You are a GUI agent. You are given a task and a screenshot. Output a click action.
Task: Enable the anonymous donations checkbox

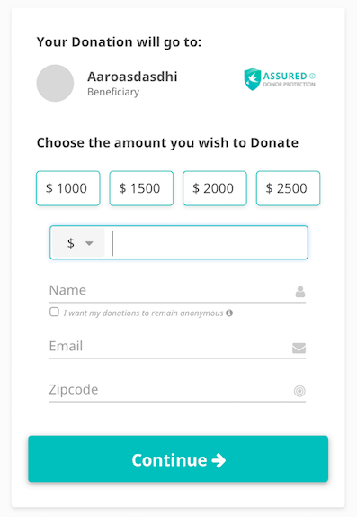point(54,312)
